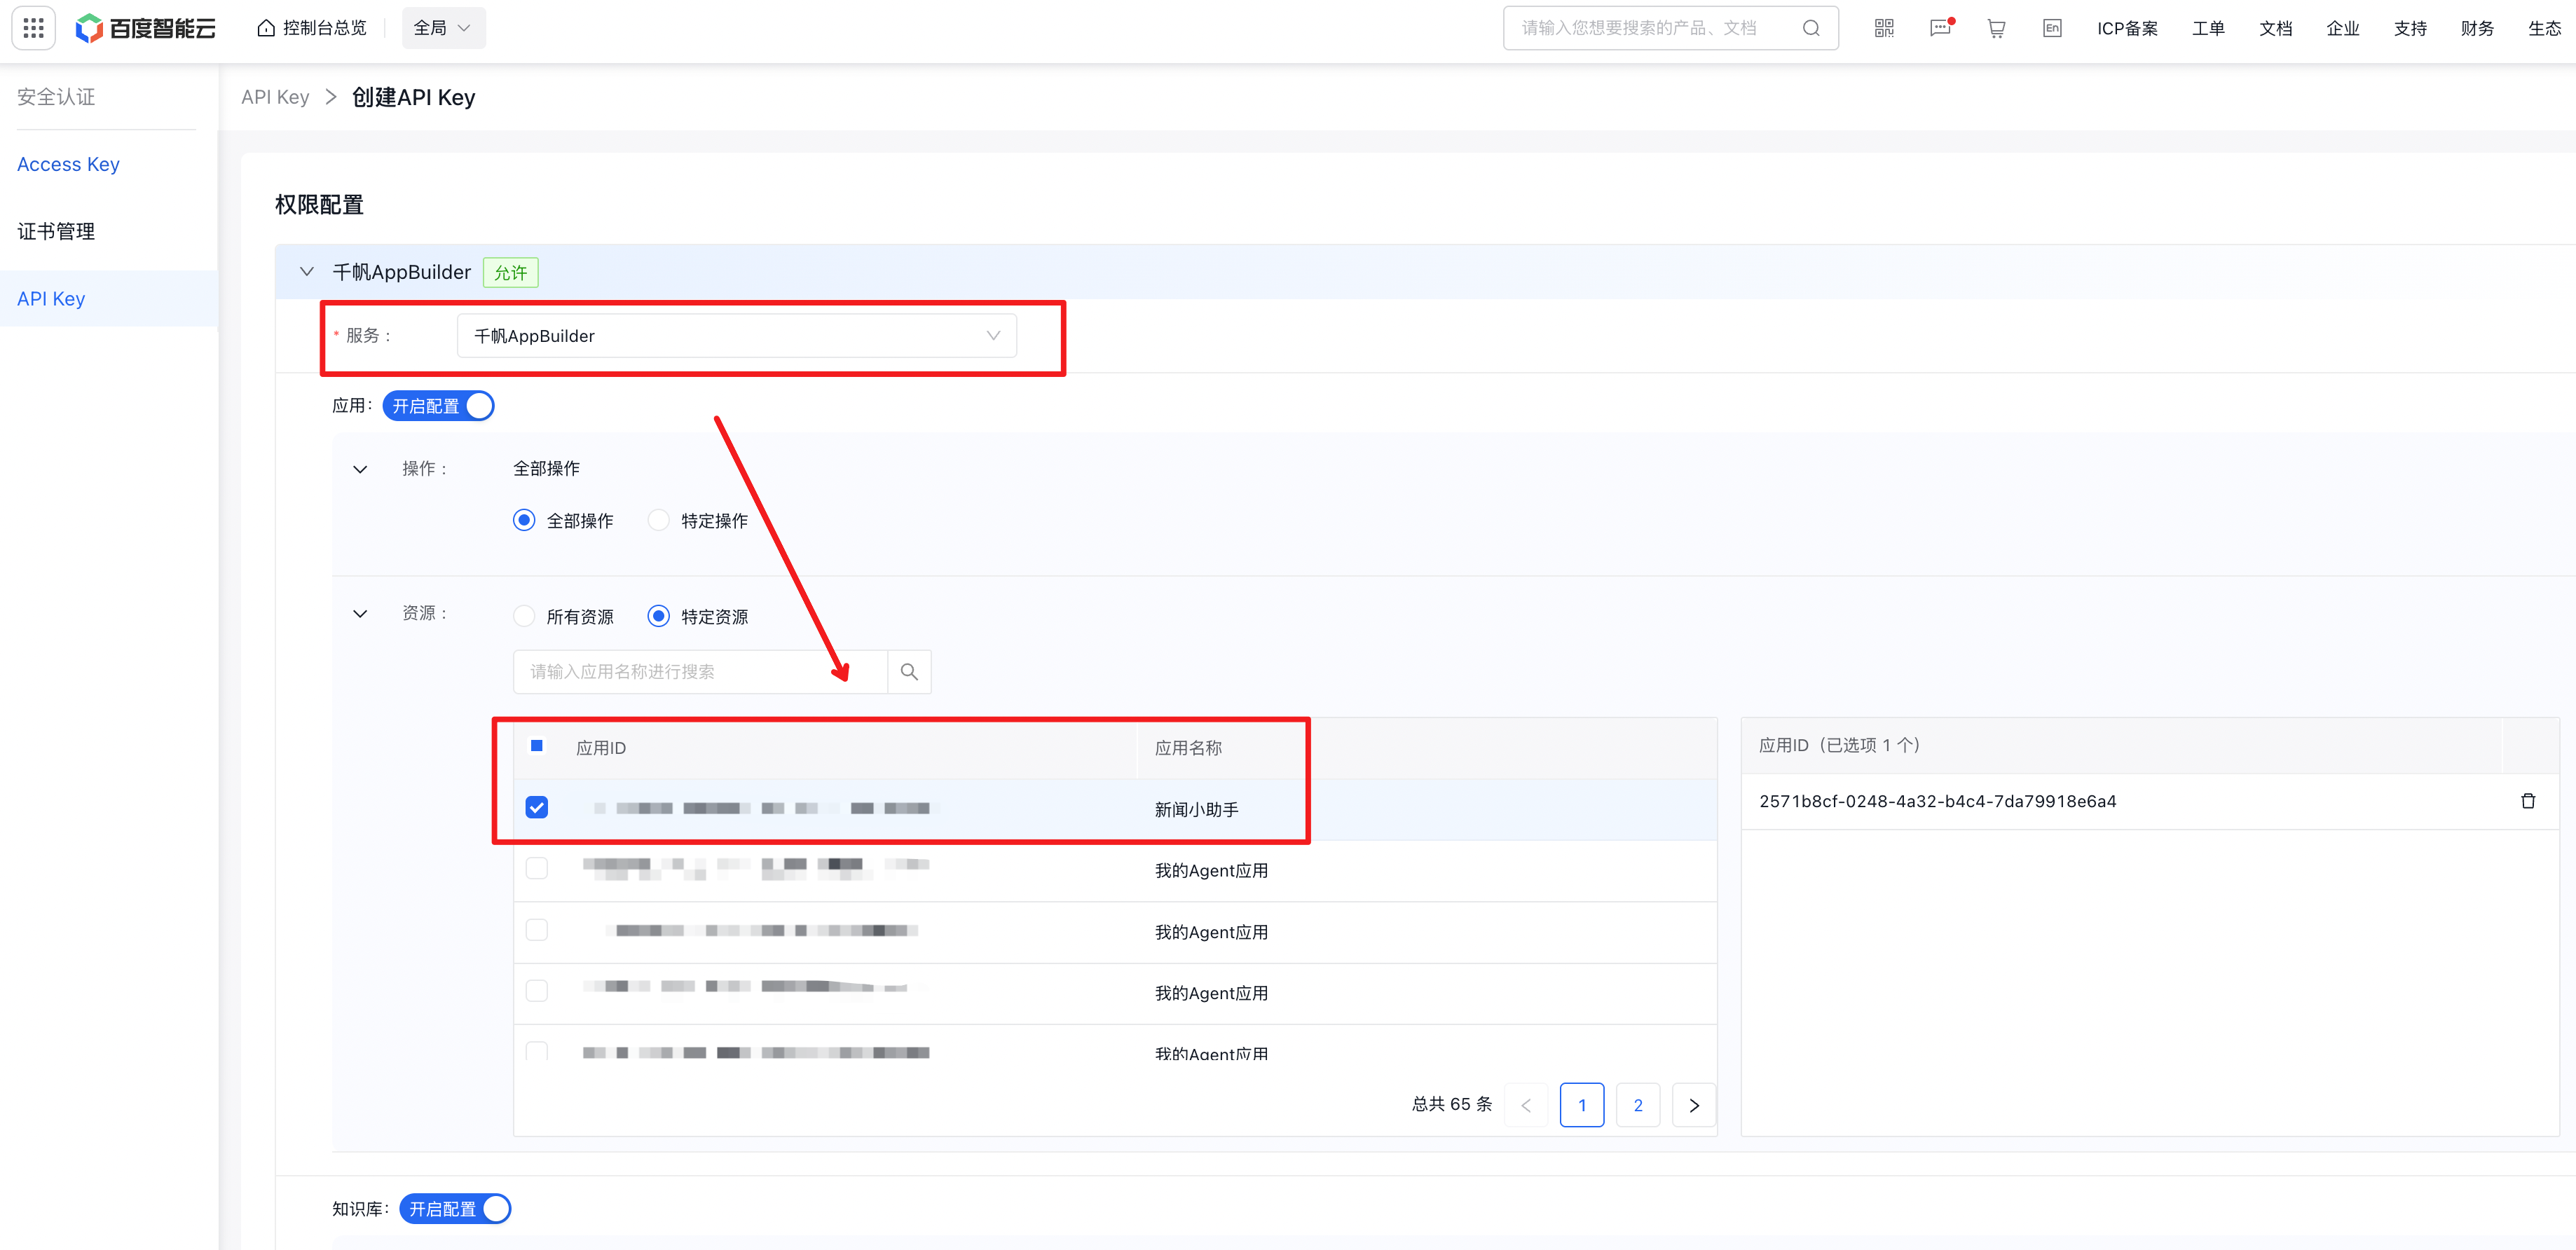
Task: Switch language with the En icon
Action: (x=2052, y=28)
